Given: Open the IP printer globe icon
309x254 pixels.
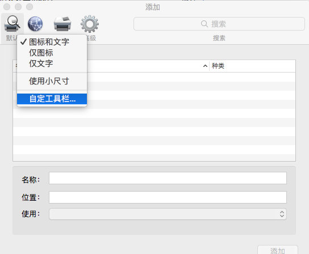Looking at the screenshot, I should click(x=35, y=24).
